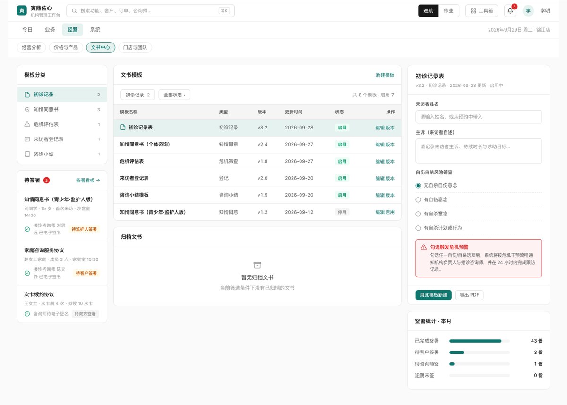Click 知情同意书(个体咨询) template name

145,144
